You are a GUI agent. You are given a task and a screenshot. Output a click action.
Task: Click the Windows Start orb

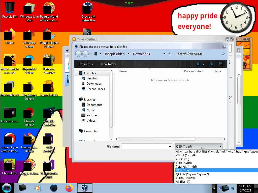tap(7, 188)
